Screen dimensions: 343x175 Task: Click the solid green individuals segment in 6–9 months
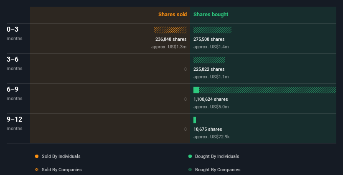pyautogui.click(x=196, y=90)
